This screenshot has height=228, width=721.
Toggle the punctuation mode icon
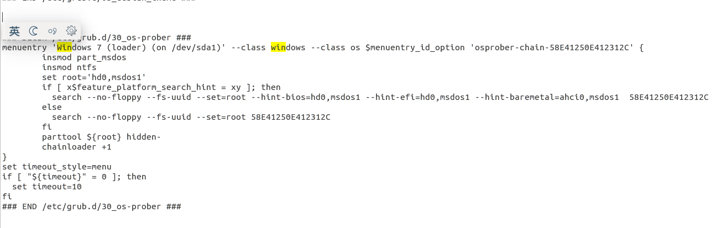click(53, 31)
